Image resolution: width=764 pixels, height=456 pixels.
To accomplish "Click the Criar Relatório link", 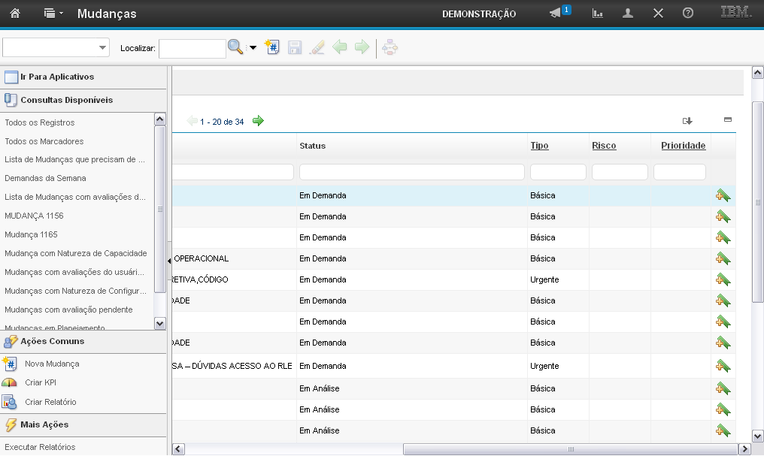I will click(x=50, y=402).
